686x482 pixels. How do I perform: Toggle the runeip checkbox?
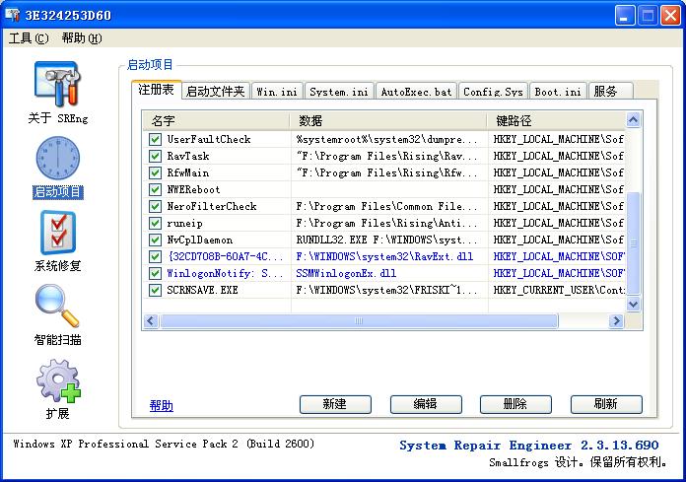[x=155, y=223]
